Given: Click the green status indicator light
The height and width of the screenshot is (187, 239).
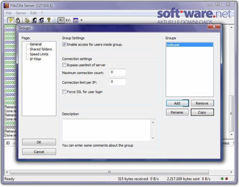Looking at the screenshot, I should pyautogui.click(x=222, y=179).
